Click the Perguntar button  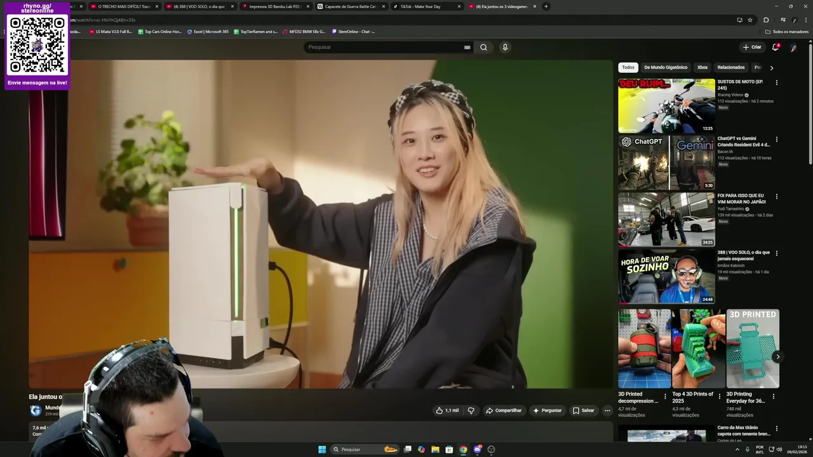point(547,411)
